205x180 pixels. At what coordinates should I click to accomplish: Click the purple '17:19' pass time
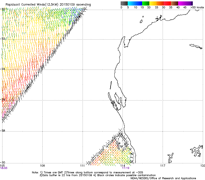pyautogui.click(x=126, y=168)
